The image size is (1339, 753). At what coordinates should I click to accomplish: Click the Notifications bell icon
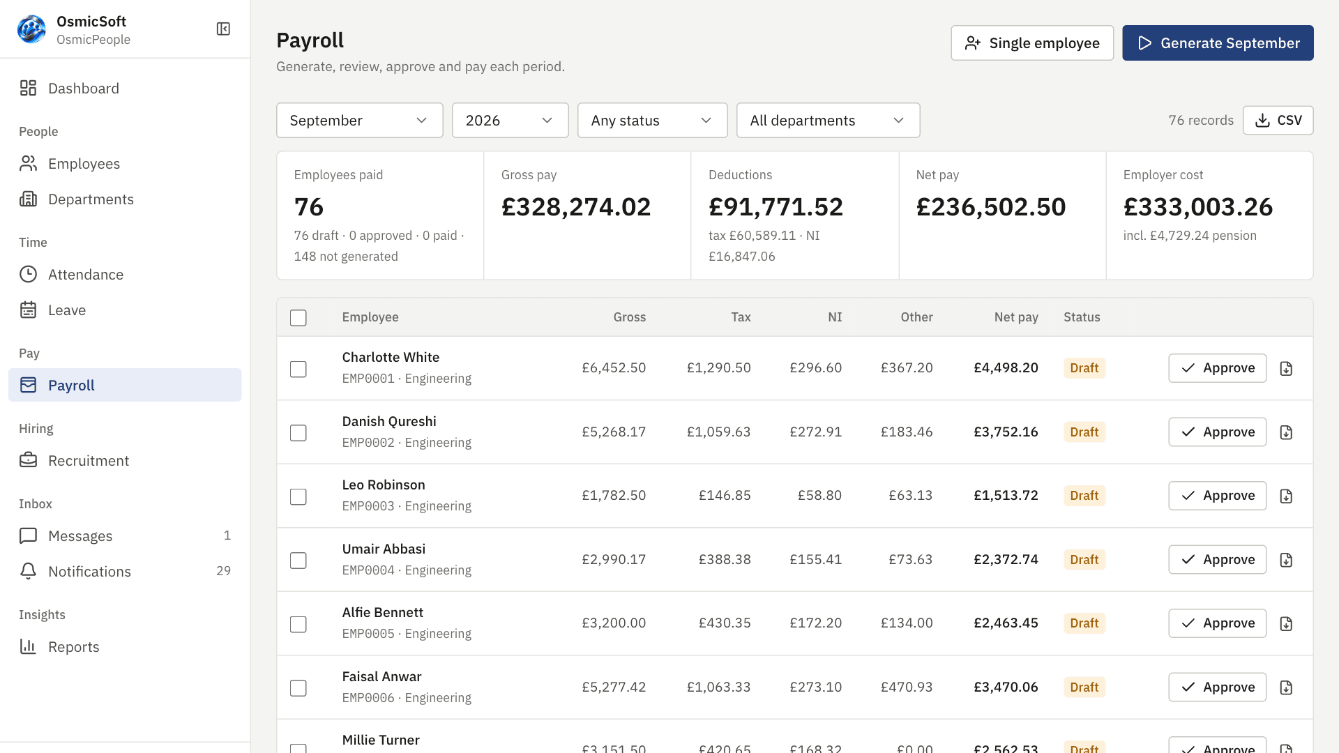(x=28, y=571)
